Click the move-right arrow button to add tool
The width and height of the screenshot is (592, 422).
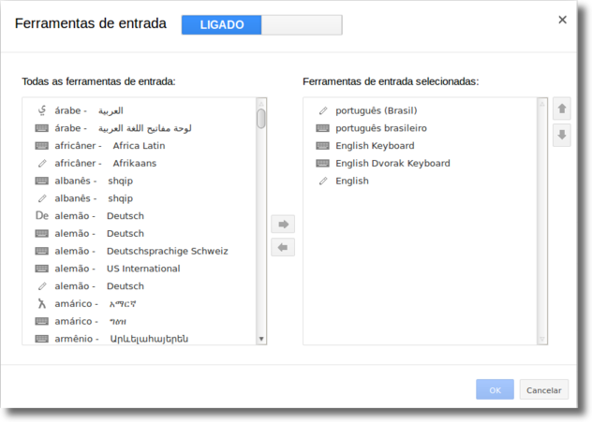click(x=283, y=225)
